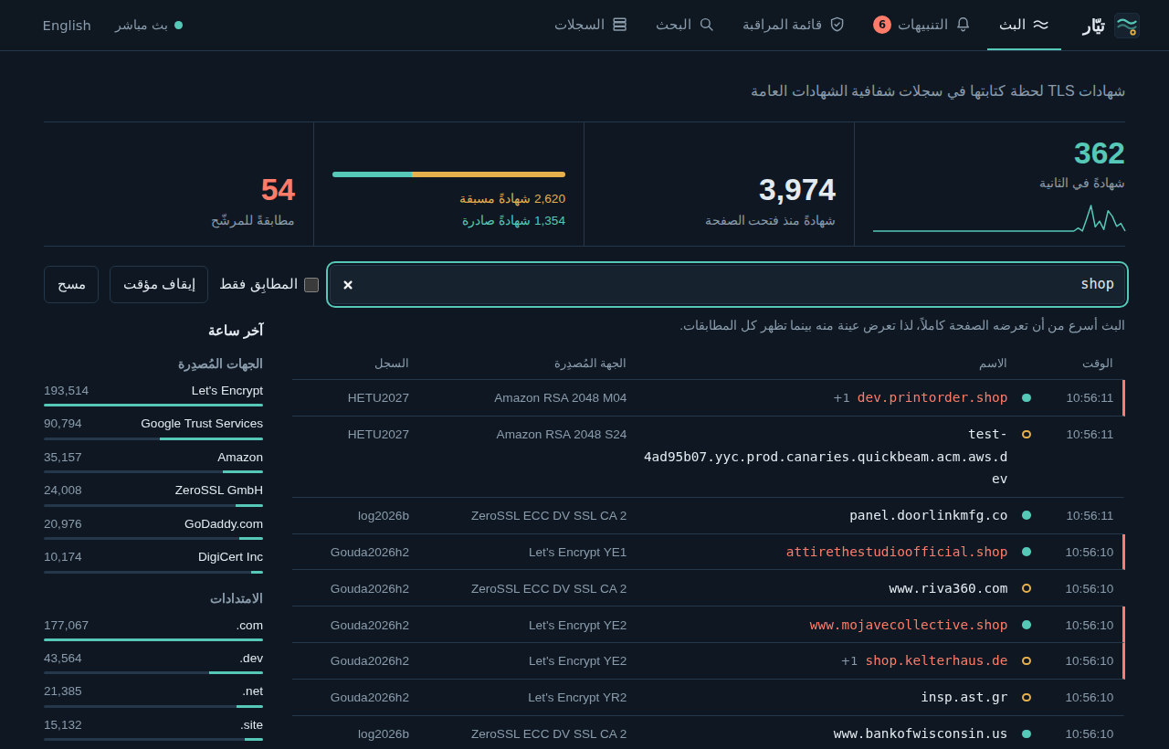Click the shield icon for watchlist
Image resolution: width=1169 pixels, height=749 pixels.
[837, 25]
